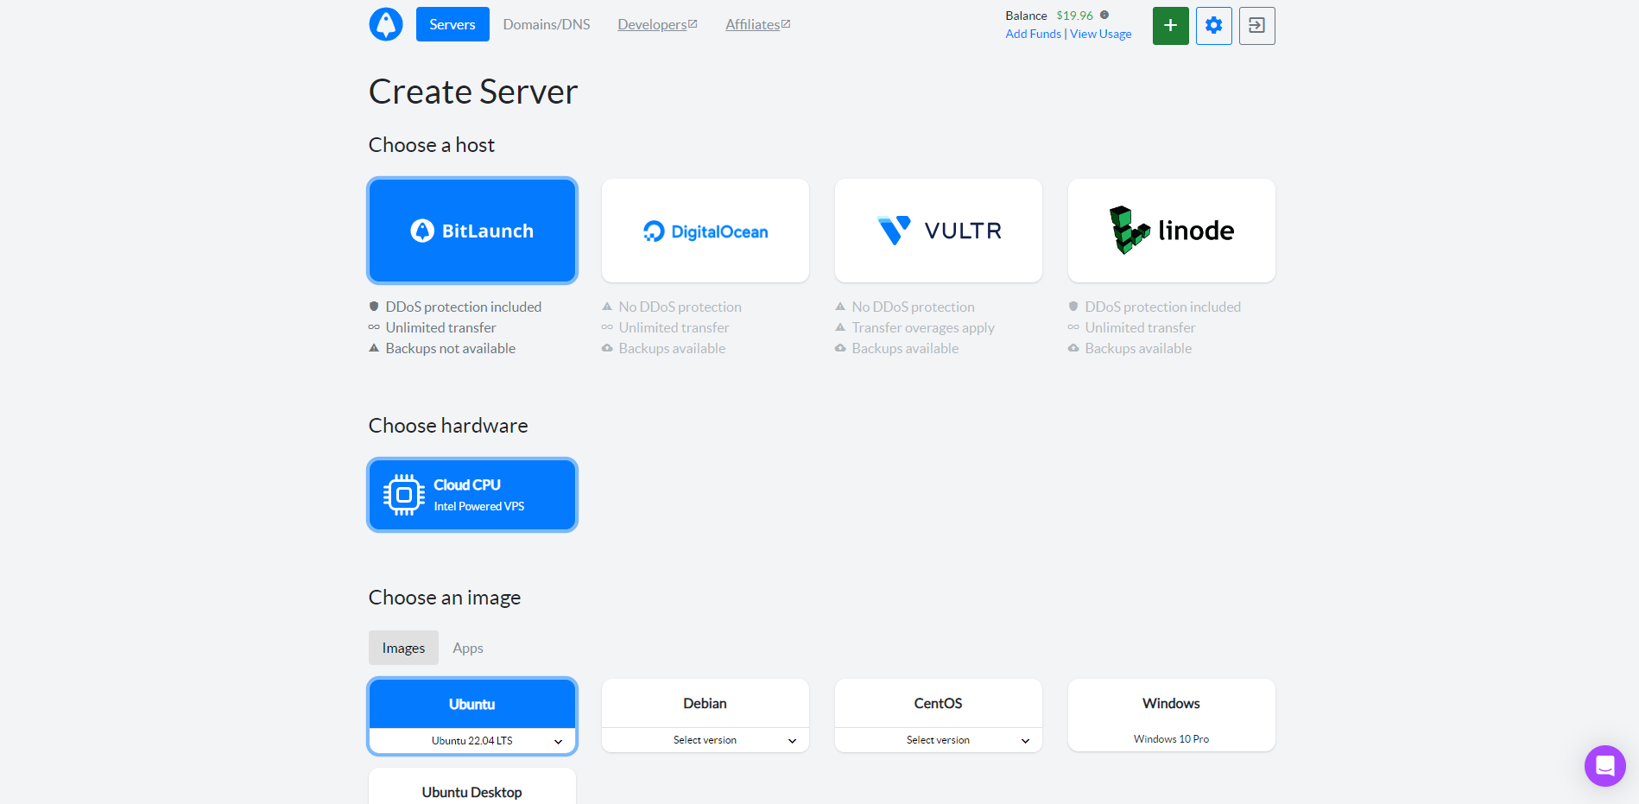Click the balance info icon
Viewport: 1639px width, 804px height.
point(1104,15)
